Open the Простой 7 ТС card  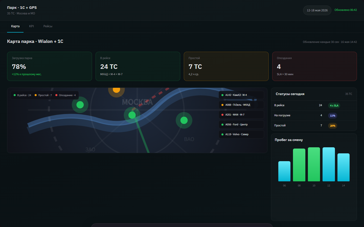click(226, 66)
